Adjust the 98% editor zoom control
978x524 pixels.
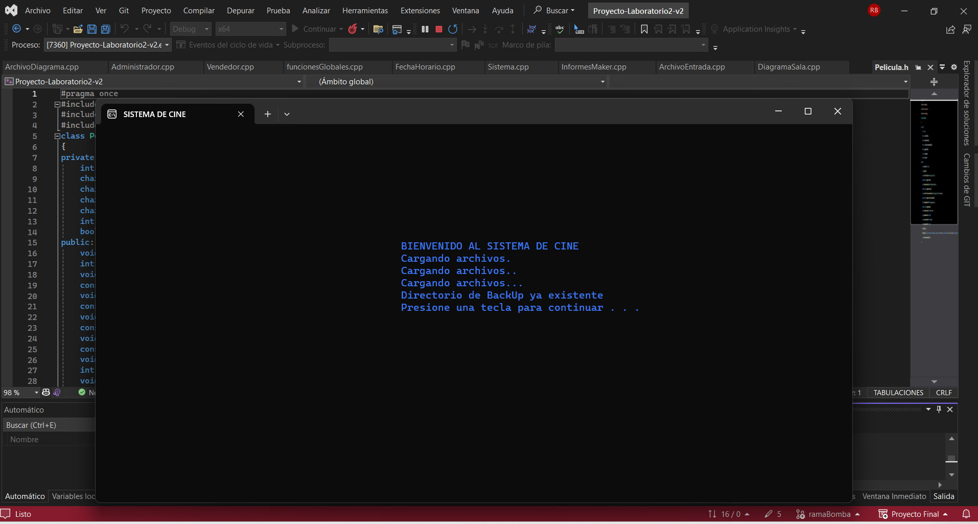tap(20, 392)
